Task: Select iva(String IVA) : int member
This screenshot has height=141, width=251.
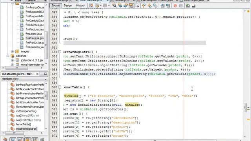Action: pyautogui.click(x=27, y=116)
